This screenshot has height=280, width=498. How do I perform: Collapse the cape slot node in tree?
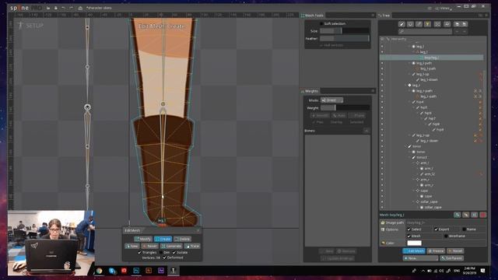pos(414,191)
